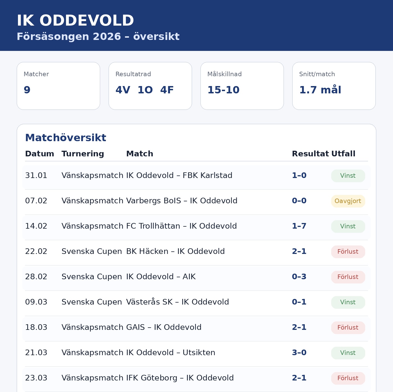Screen dimensions: 393x392
Task: Click the Förlust badge for the AIK match
Action: [x=348, y=277]
